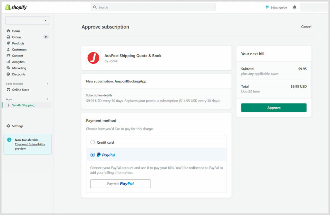330x215 pixels.
Task: Click the Joovii app logo
Action: coord(93,58)
